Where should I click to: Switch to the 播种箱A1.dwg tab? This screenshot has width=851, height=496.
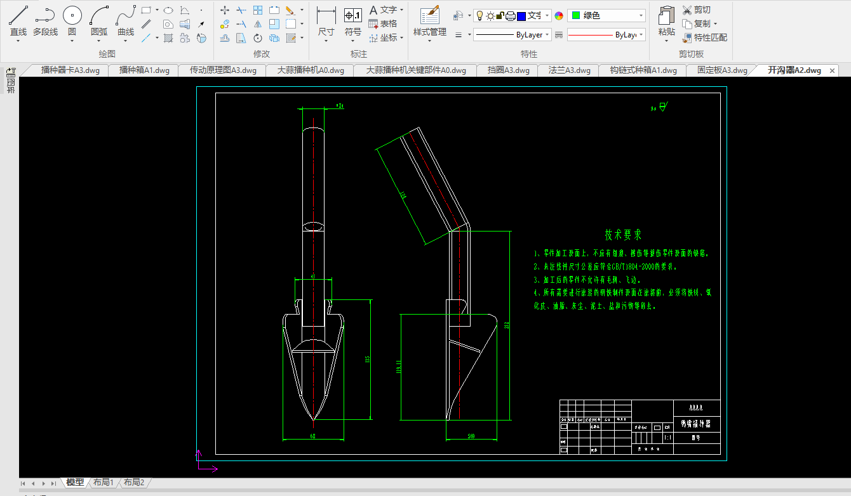144,70
